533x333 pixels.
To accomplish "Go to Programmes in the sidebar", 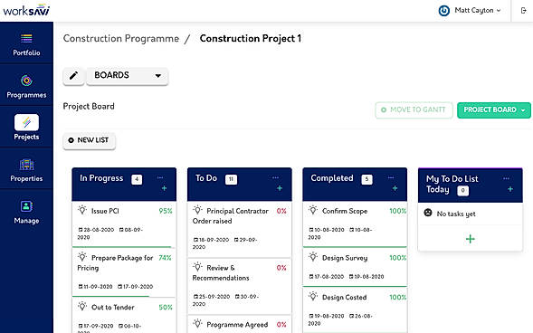I will pyautogui.click(x=26, y=81).
